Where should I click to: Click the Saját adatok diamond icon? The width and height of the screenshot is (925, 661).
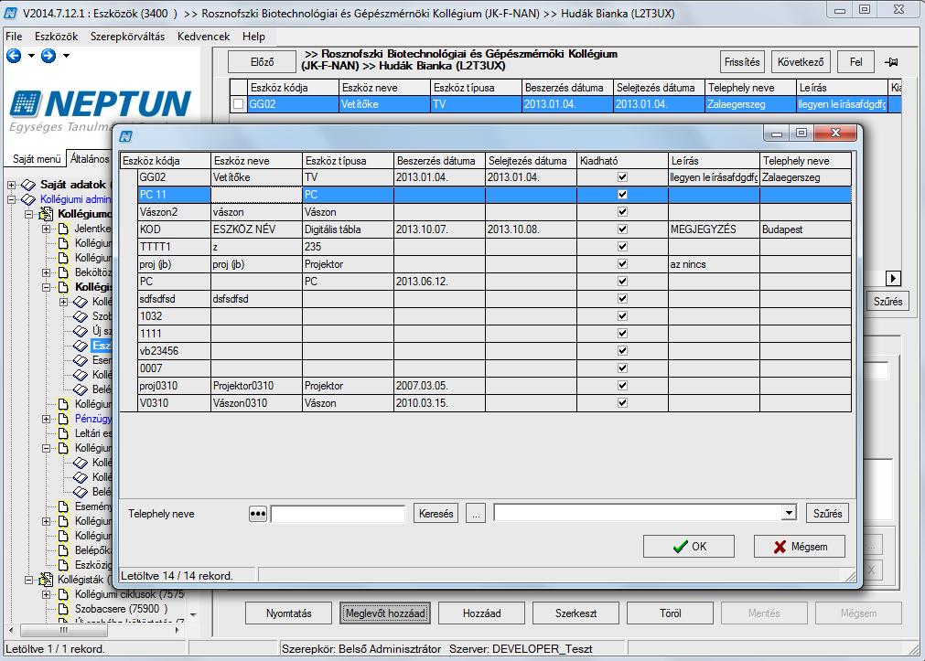(28, 185)
